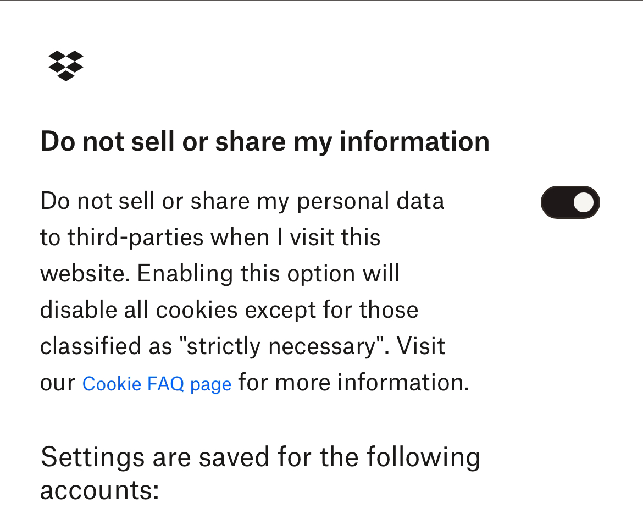This screenshot has height=519, width=643.
Task: Click the word information in the bold heading
Action: click(x=414, y=141)
